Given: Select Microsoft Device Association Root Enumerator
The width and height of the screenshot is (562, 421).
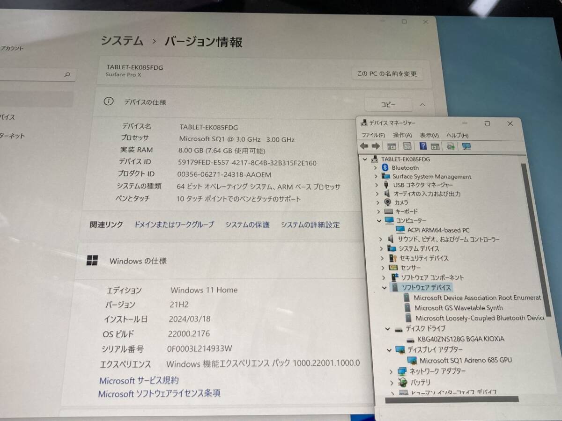Looking at the screenshot, I should (477, 298).
